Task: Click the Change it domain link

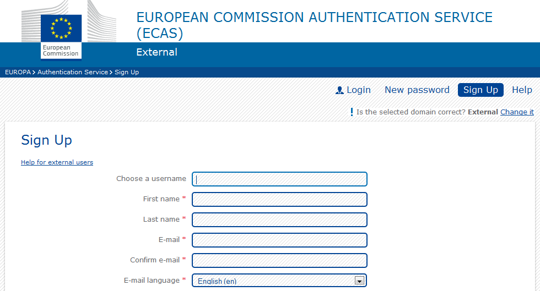Action: pyautogui.click(x=517, y=112)
